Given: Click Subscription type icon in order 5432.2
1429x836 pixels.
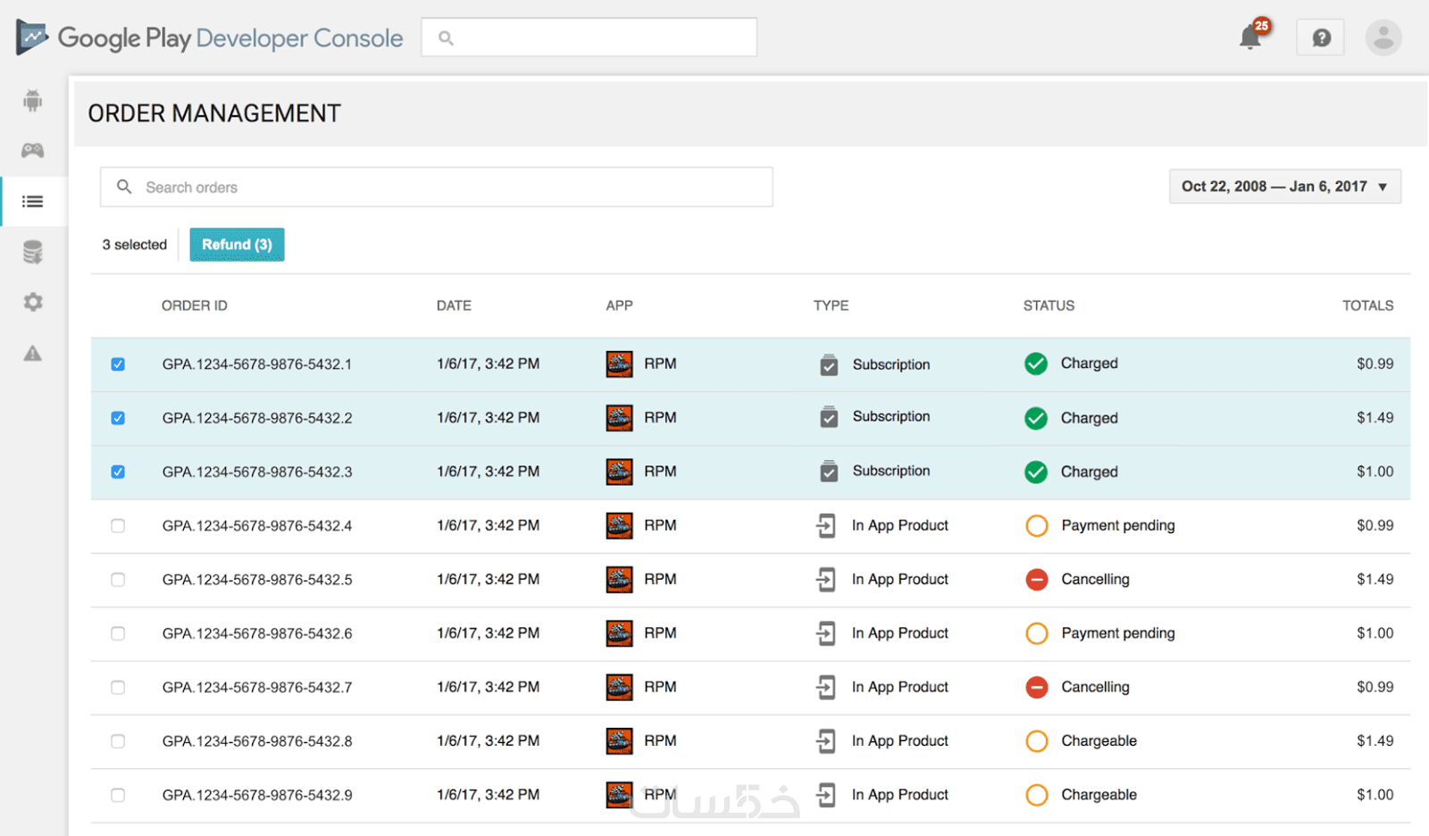Looking at the screenshot, I should click(x=829, y=417).
